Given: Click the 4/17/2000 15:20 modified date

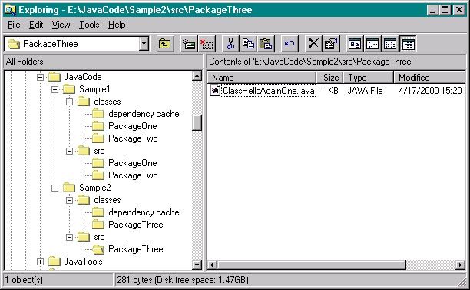Looking at the screenshot, I should point(430,91).
